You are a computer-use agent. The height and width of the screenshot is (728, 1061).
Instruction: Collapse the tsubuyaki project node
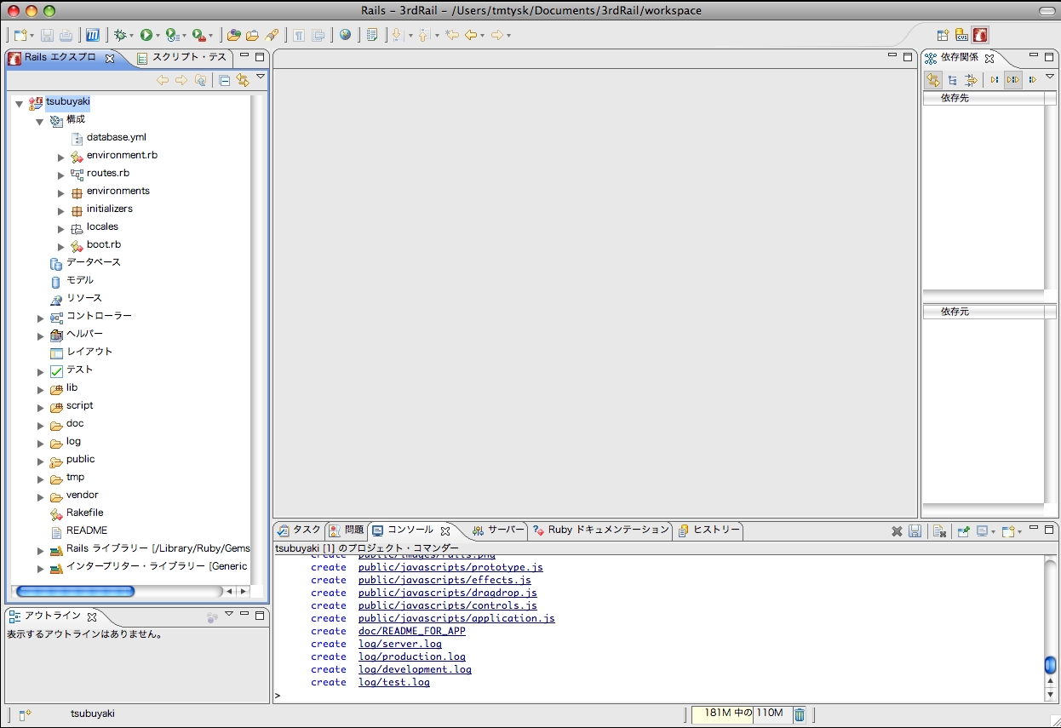pos(19,104)
